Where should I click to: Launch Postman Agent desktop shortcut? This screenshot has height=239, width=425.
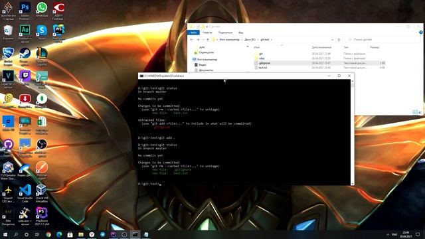pos(42,171)
